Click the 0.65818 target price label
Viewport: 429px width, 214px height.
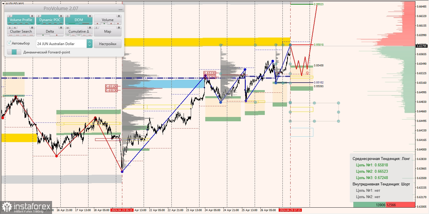pyautogui.click(x=319, y=45)
